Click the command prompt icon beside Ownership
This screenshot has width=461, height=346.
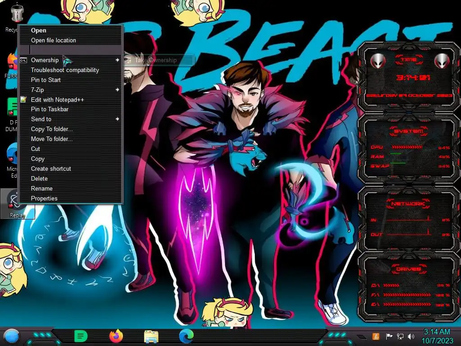click(23, 60)
